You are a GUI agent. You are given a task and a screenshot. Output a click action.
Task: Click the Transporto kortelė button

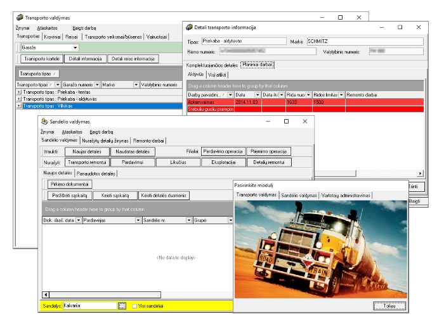[42, 59]
